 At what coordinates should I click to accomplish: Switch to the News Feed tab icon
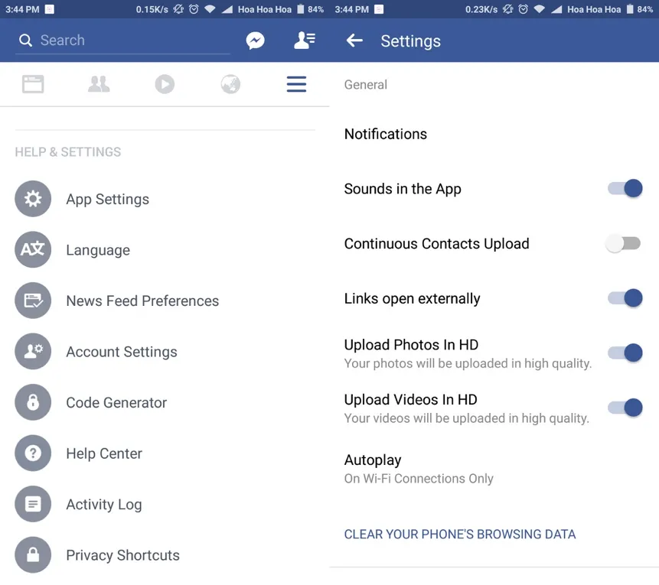(33, 84)
